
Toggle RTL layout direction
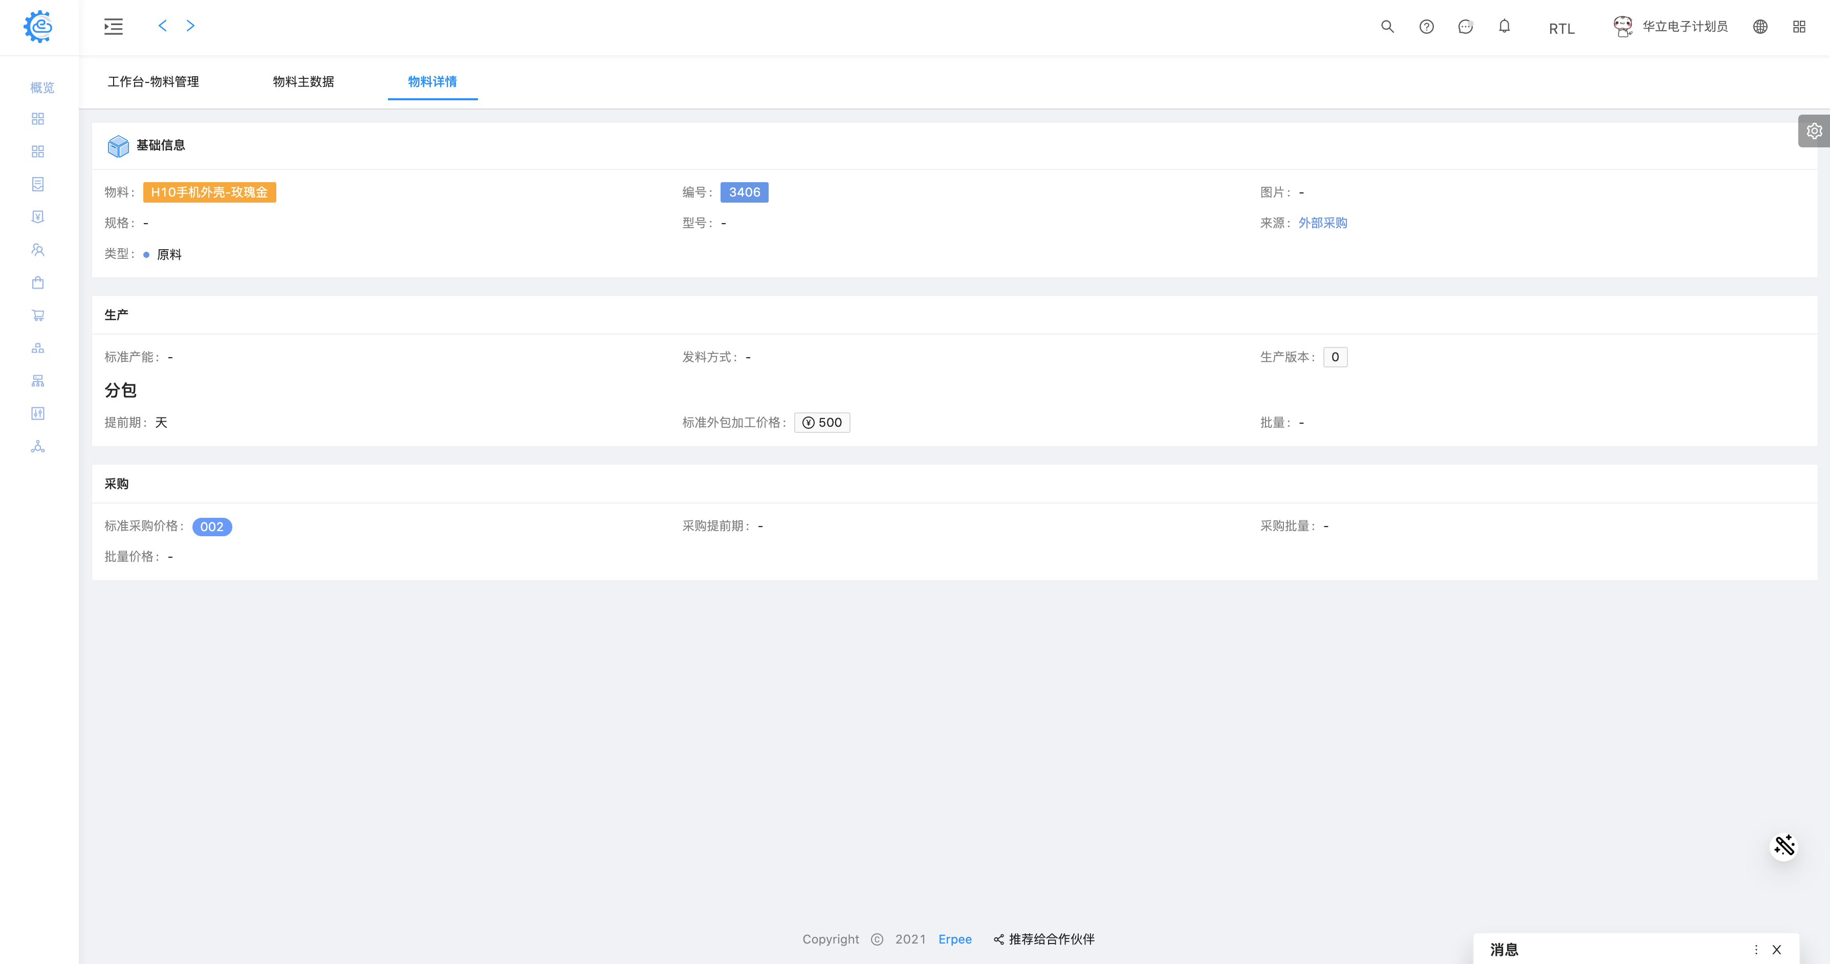coord(1561,29)
